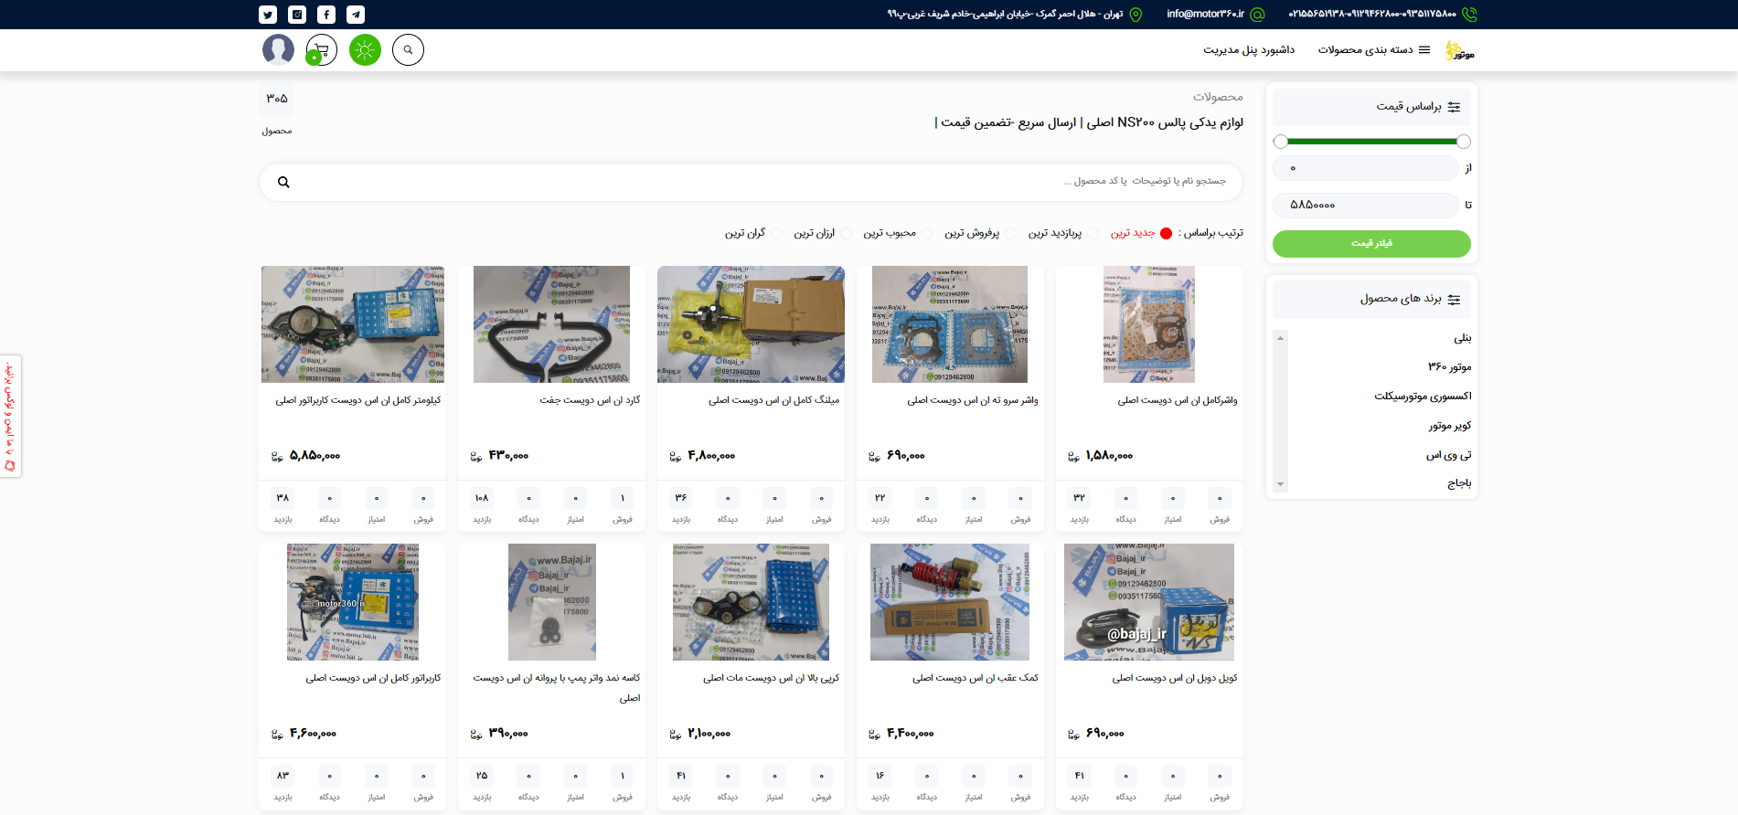Click the magnifier icon in product search bar

click(x=283, y=182)
